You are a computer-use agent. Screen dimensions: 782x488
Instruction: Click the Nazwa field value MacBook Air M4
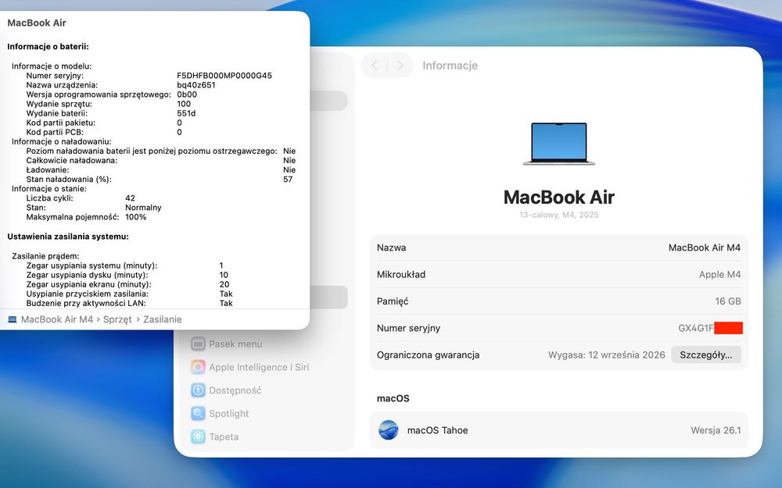point(705,248)
